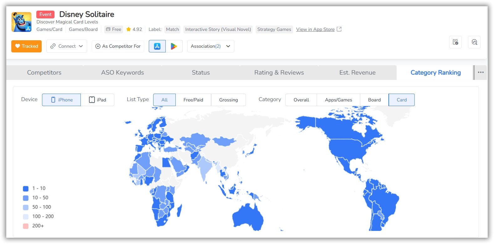Select iPad device option

[97, 100]
